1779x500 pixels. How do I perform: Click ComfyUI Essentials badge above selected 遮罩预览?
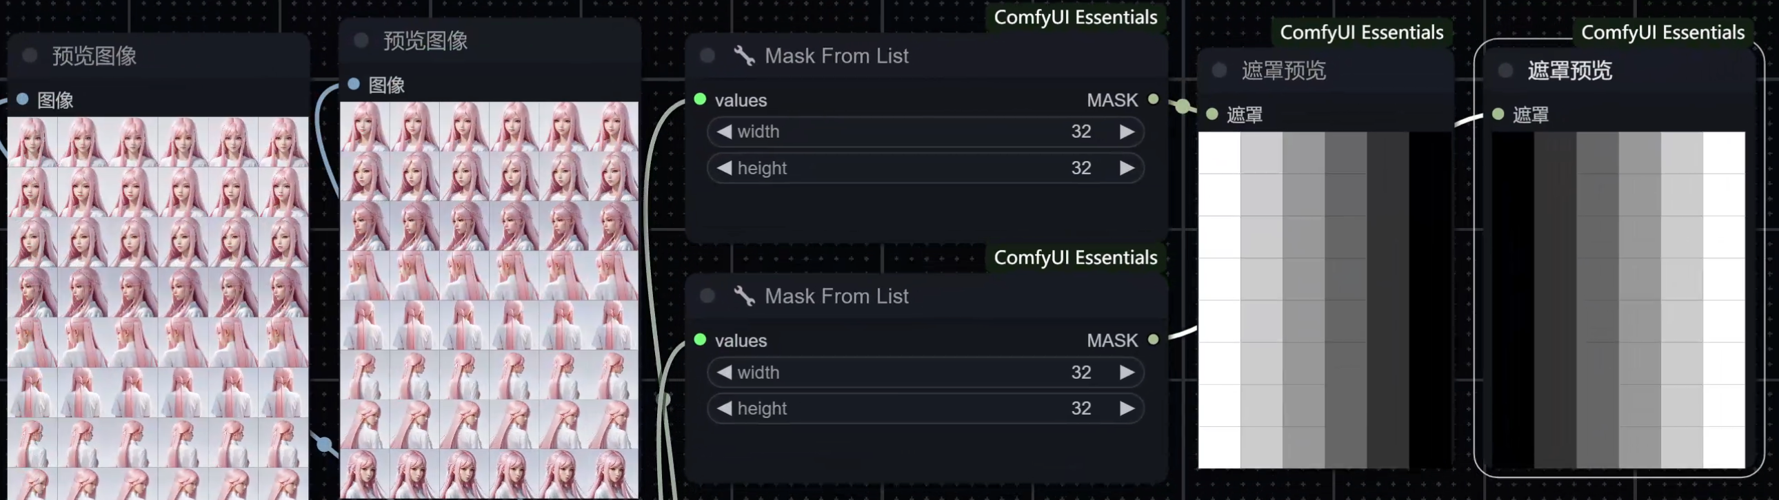point(1662,32)
